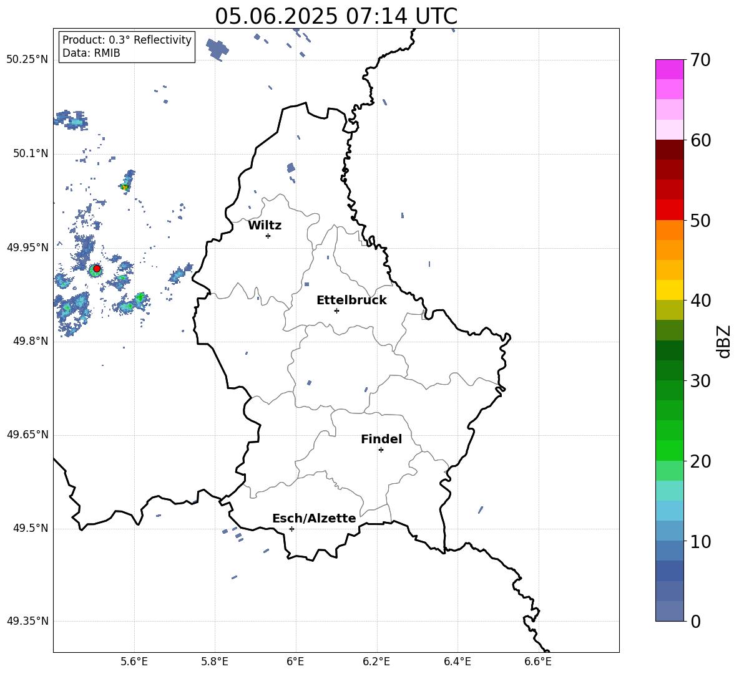Click the 10 tick on colorbar
Viewport: 739px width, 674px height.
tap(700, 541)
